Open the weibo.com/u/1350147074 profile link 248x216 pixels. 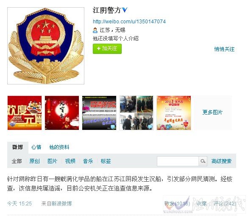tap(129, 21)
